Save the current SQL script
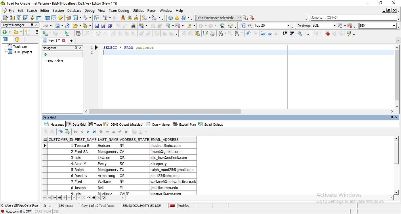Viewport: 401px width, 214px height. click(97, 26)
